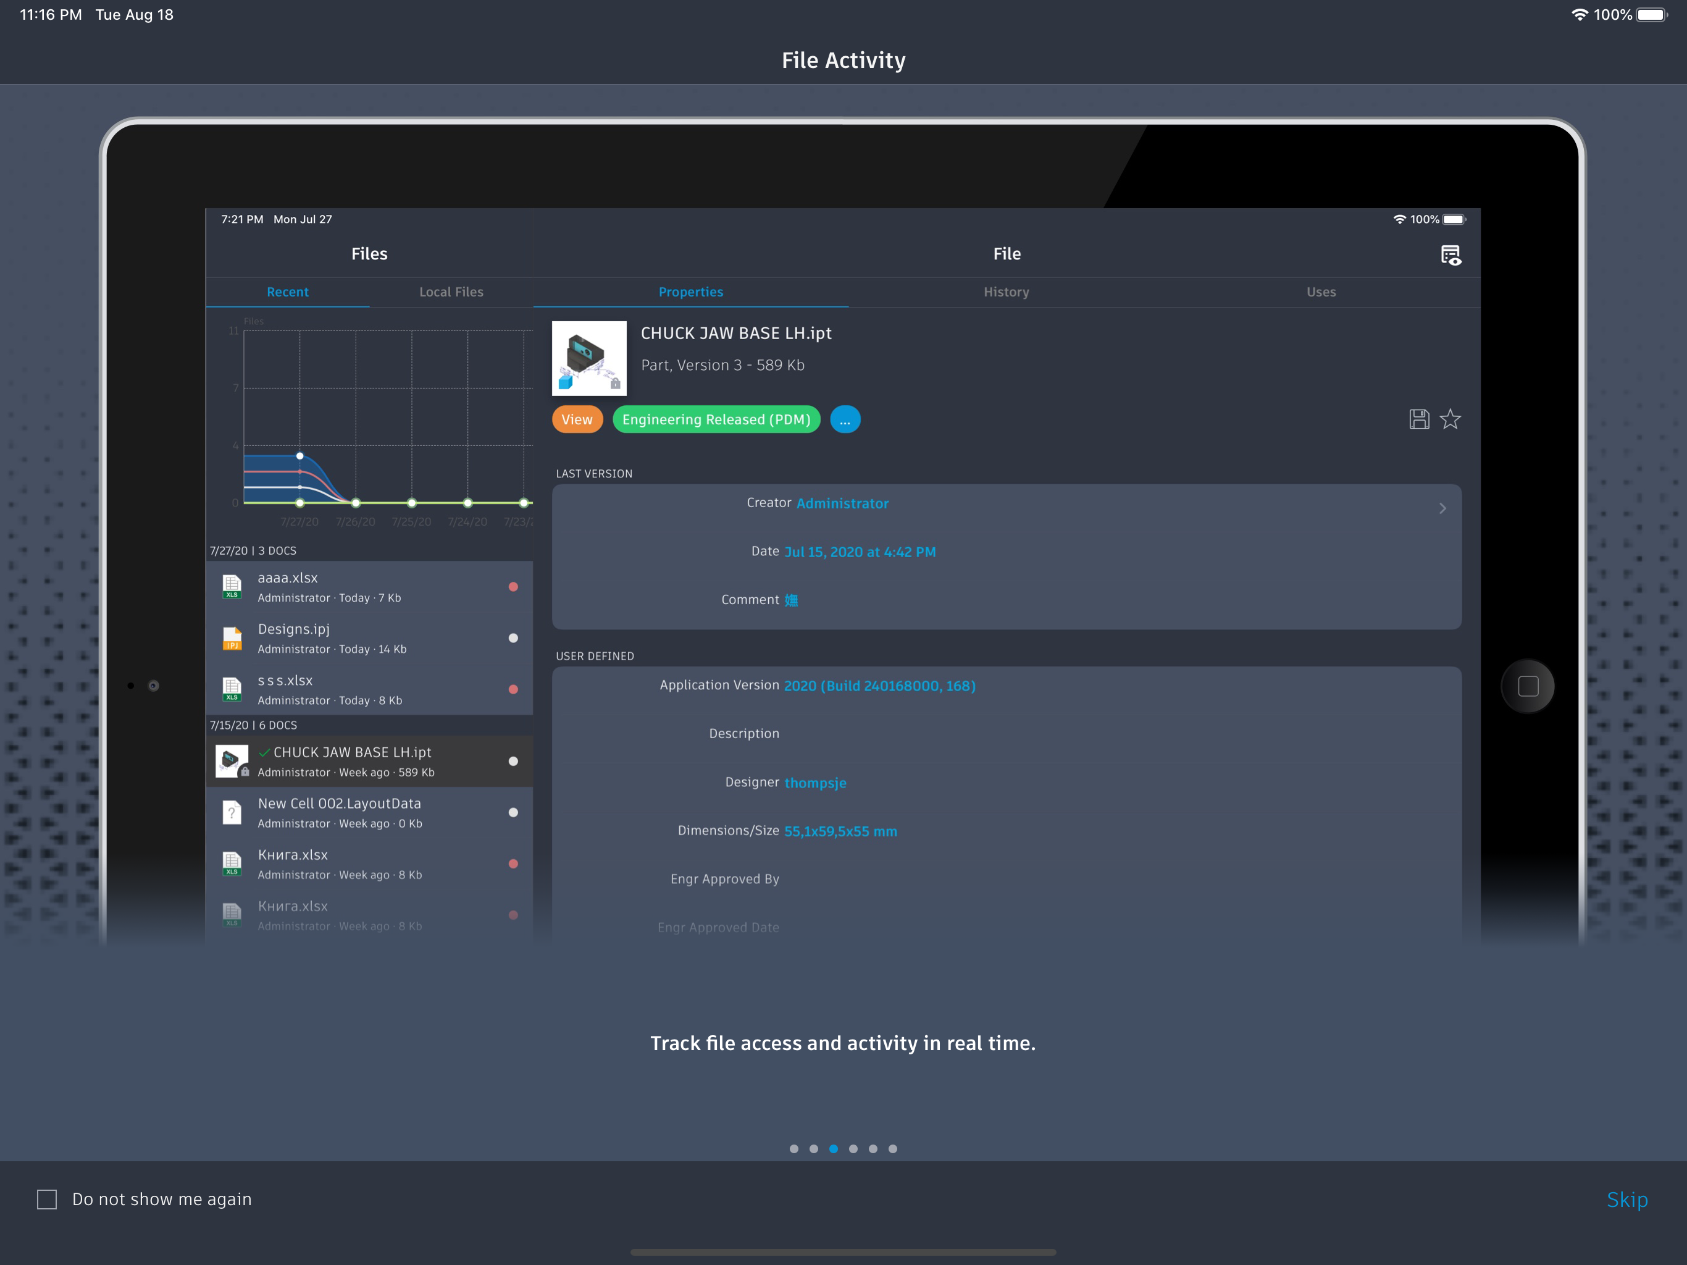
Task: Expand the Creator Administrator row chevron
Action: (x=1441, y=508)
